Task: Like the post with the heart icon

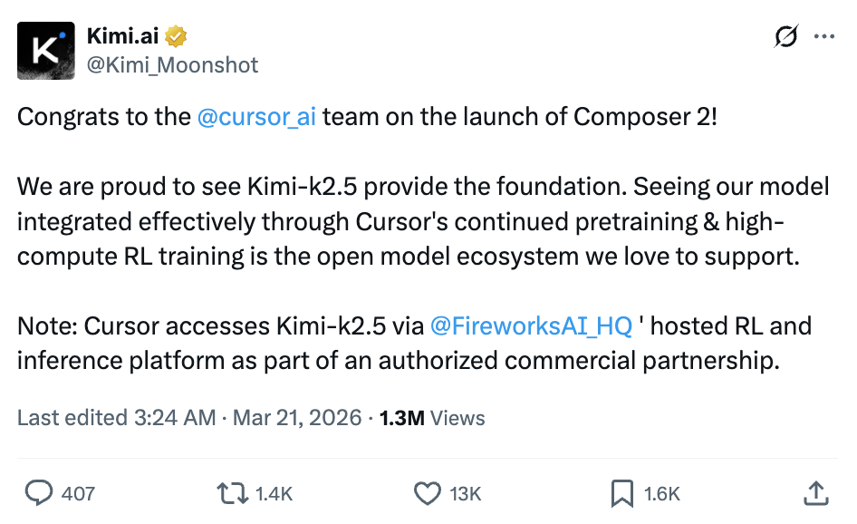Action: click(427, 493)
